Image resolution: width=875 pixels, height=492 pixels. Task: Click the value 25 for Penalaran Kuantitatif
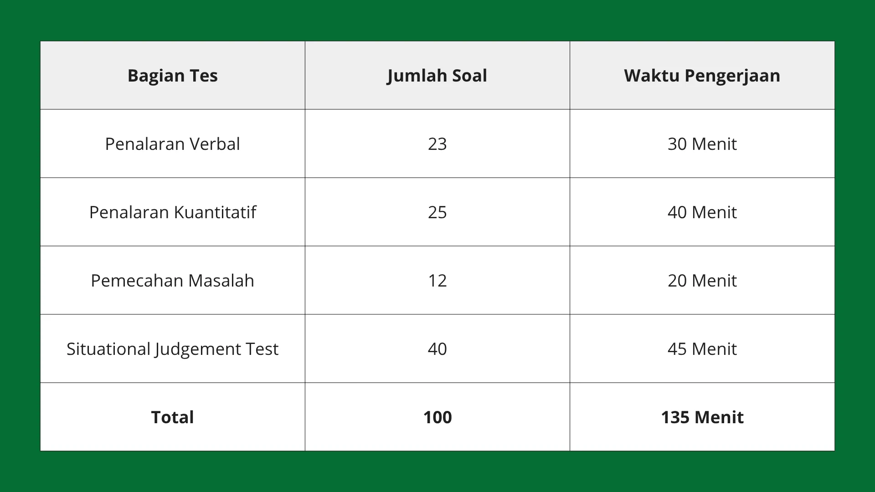[x=437, y=212]
